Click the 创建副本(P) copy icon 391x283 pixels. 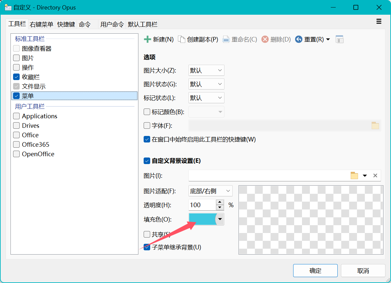182,39
